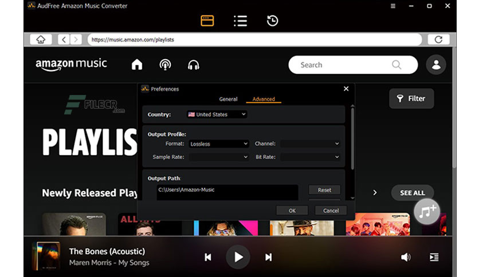Screen dimensions: 479x277
Task: Open the hamburger menu in title bar
Action: 393,6
